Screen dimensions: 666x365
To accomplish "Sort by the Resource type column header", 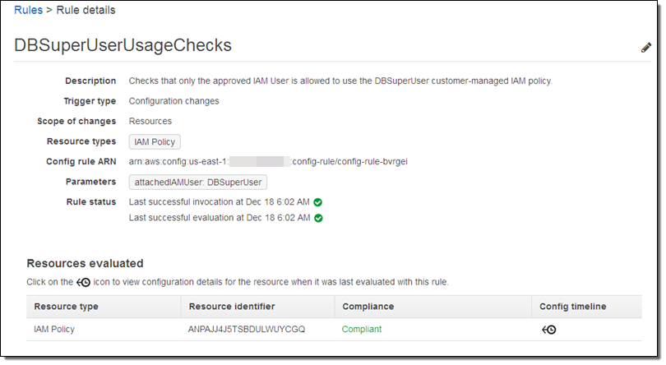I will coord(66,307).
